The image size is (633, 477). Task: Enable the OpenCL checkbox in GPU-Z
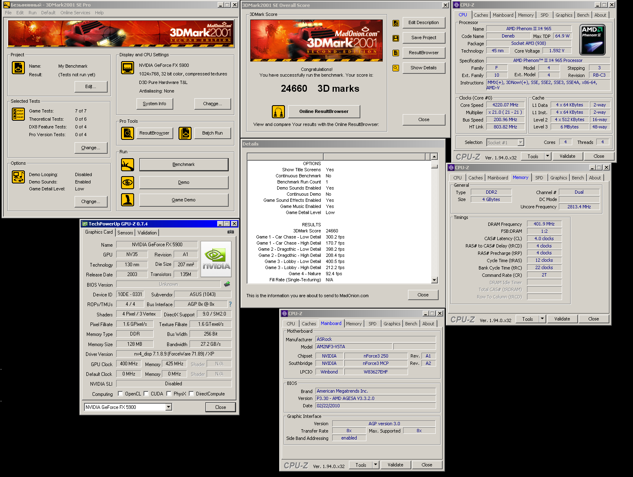tap(120, 394)
